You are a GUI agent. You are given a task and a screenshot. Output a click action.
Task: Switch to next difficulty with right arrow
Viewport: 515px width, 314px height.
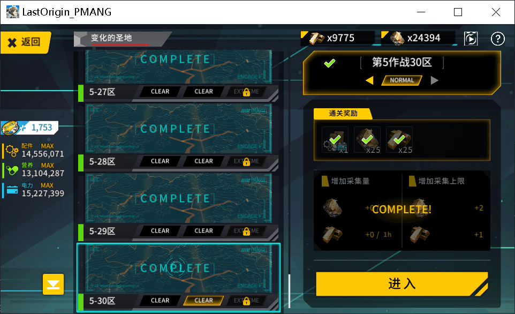tap(434, 80)
